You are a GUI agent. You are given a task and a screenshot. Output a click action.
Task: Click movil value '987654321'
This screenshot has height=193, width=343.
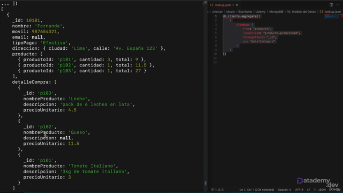[x=44, y=32]
